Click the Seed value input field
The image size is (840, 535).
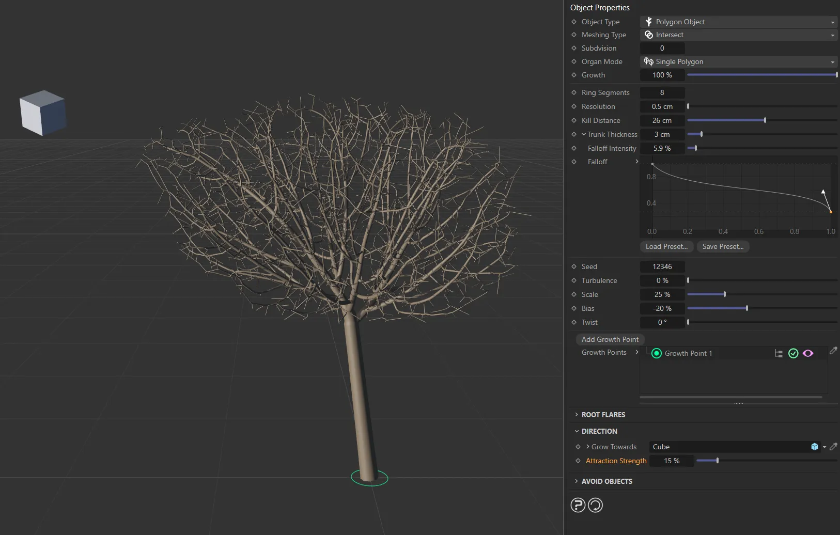[x=662, y=266]
